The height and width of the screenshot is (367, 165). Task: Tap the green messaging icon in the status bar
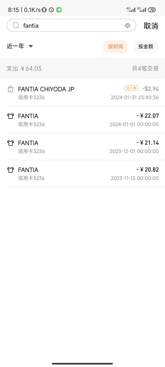(59, 9)
